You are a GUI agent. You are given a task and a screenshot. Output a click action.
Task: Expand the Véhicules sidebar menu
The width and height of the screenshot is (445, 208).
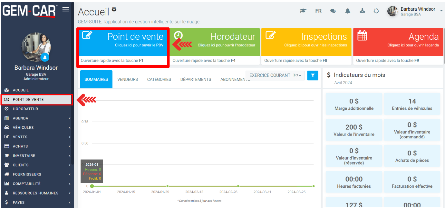point(37,128)
